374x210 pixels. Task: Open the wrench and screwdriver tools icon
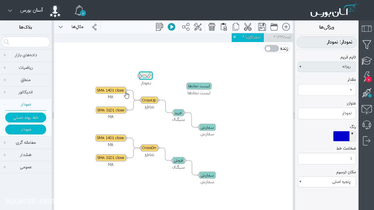tap(198, 27)
